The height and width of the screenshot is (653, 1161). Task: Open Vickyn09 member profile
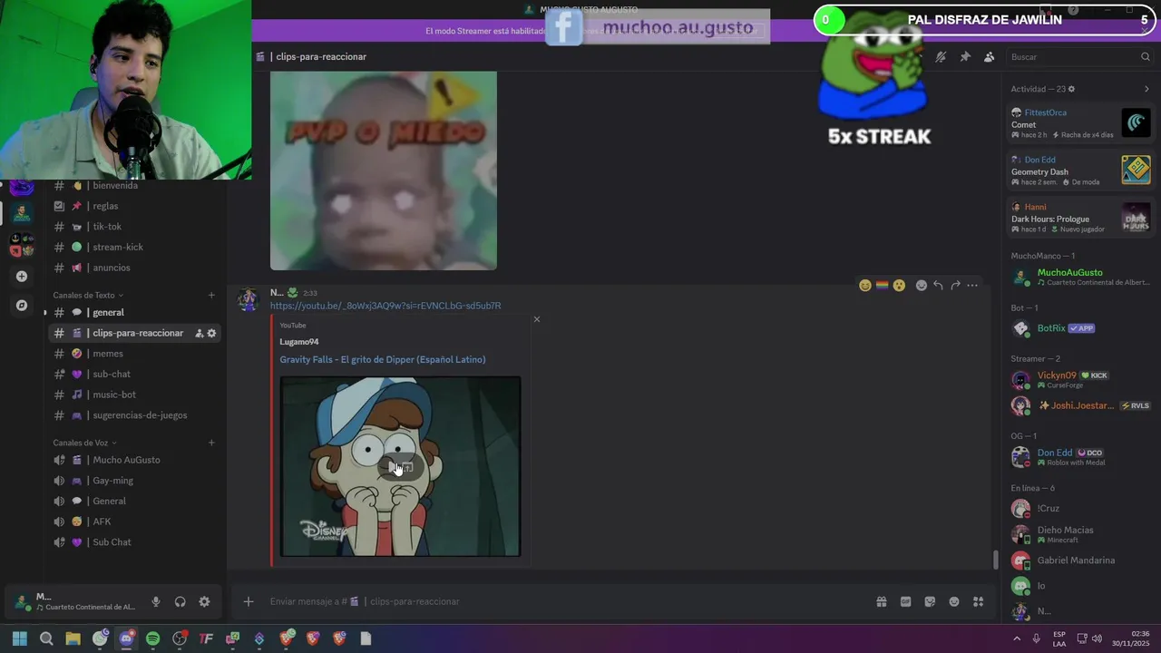point(1080,379)
